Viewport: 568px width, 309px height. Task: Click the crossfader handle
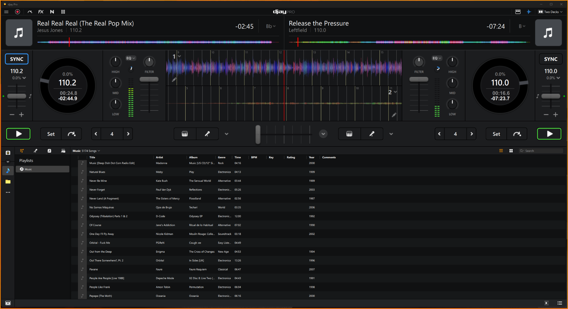pyautogui.click(x=258, y=134)
